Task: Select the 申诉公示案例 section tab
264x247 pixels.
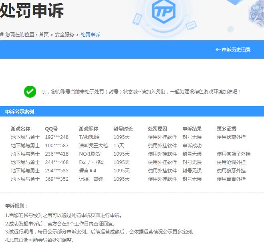Action: 20,112
